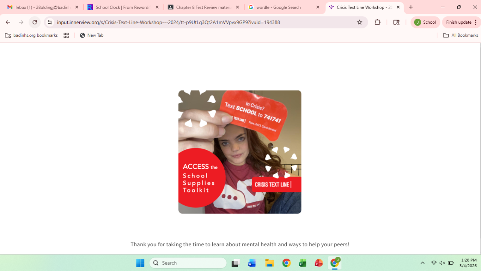Open the Wi-Fi network settings

coord(434,263)
